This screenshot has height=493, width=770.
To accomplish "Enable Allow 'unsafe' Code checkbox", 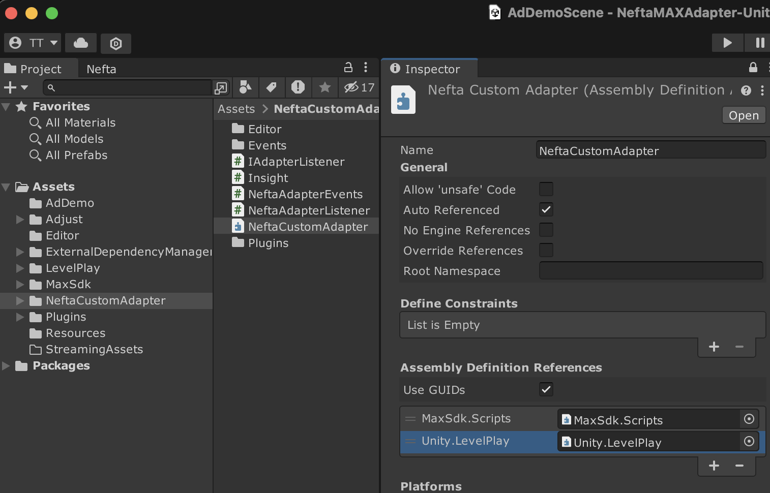I will pos(546,189).
